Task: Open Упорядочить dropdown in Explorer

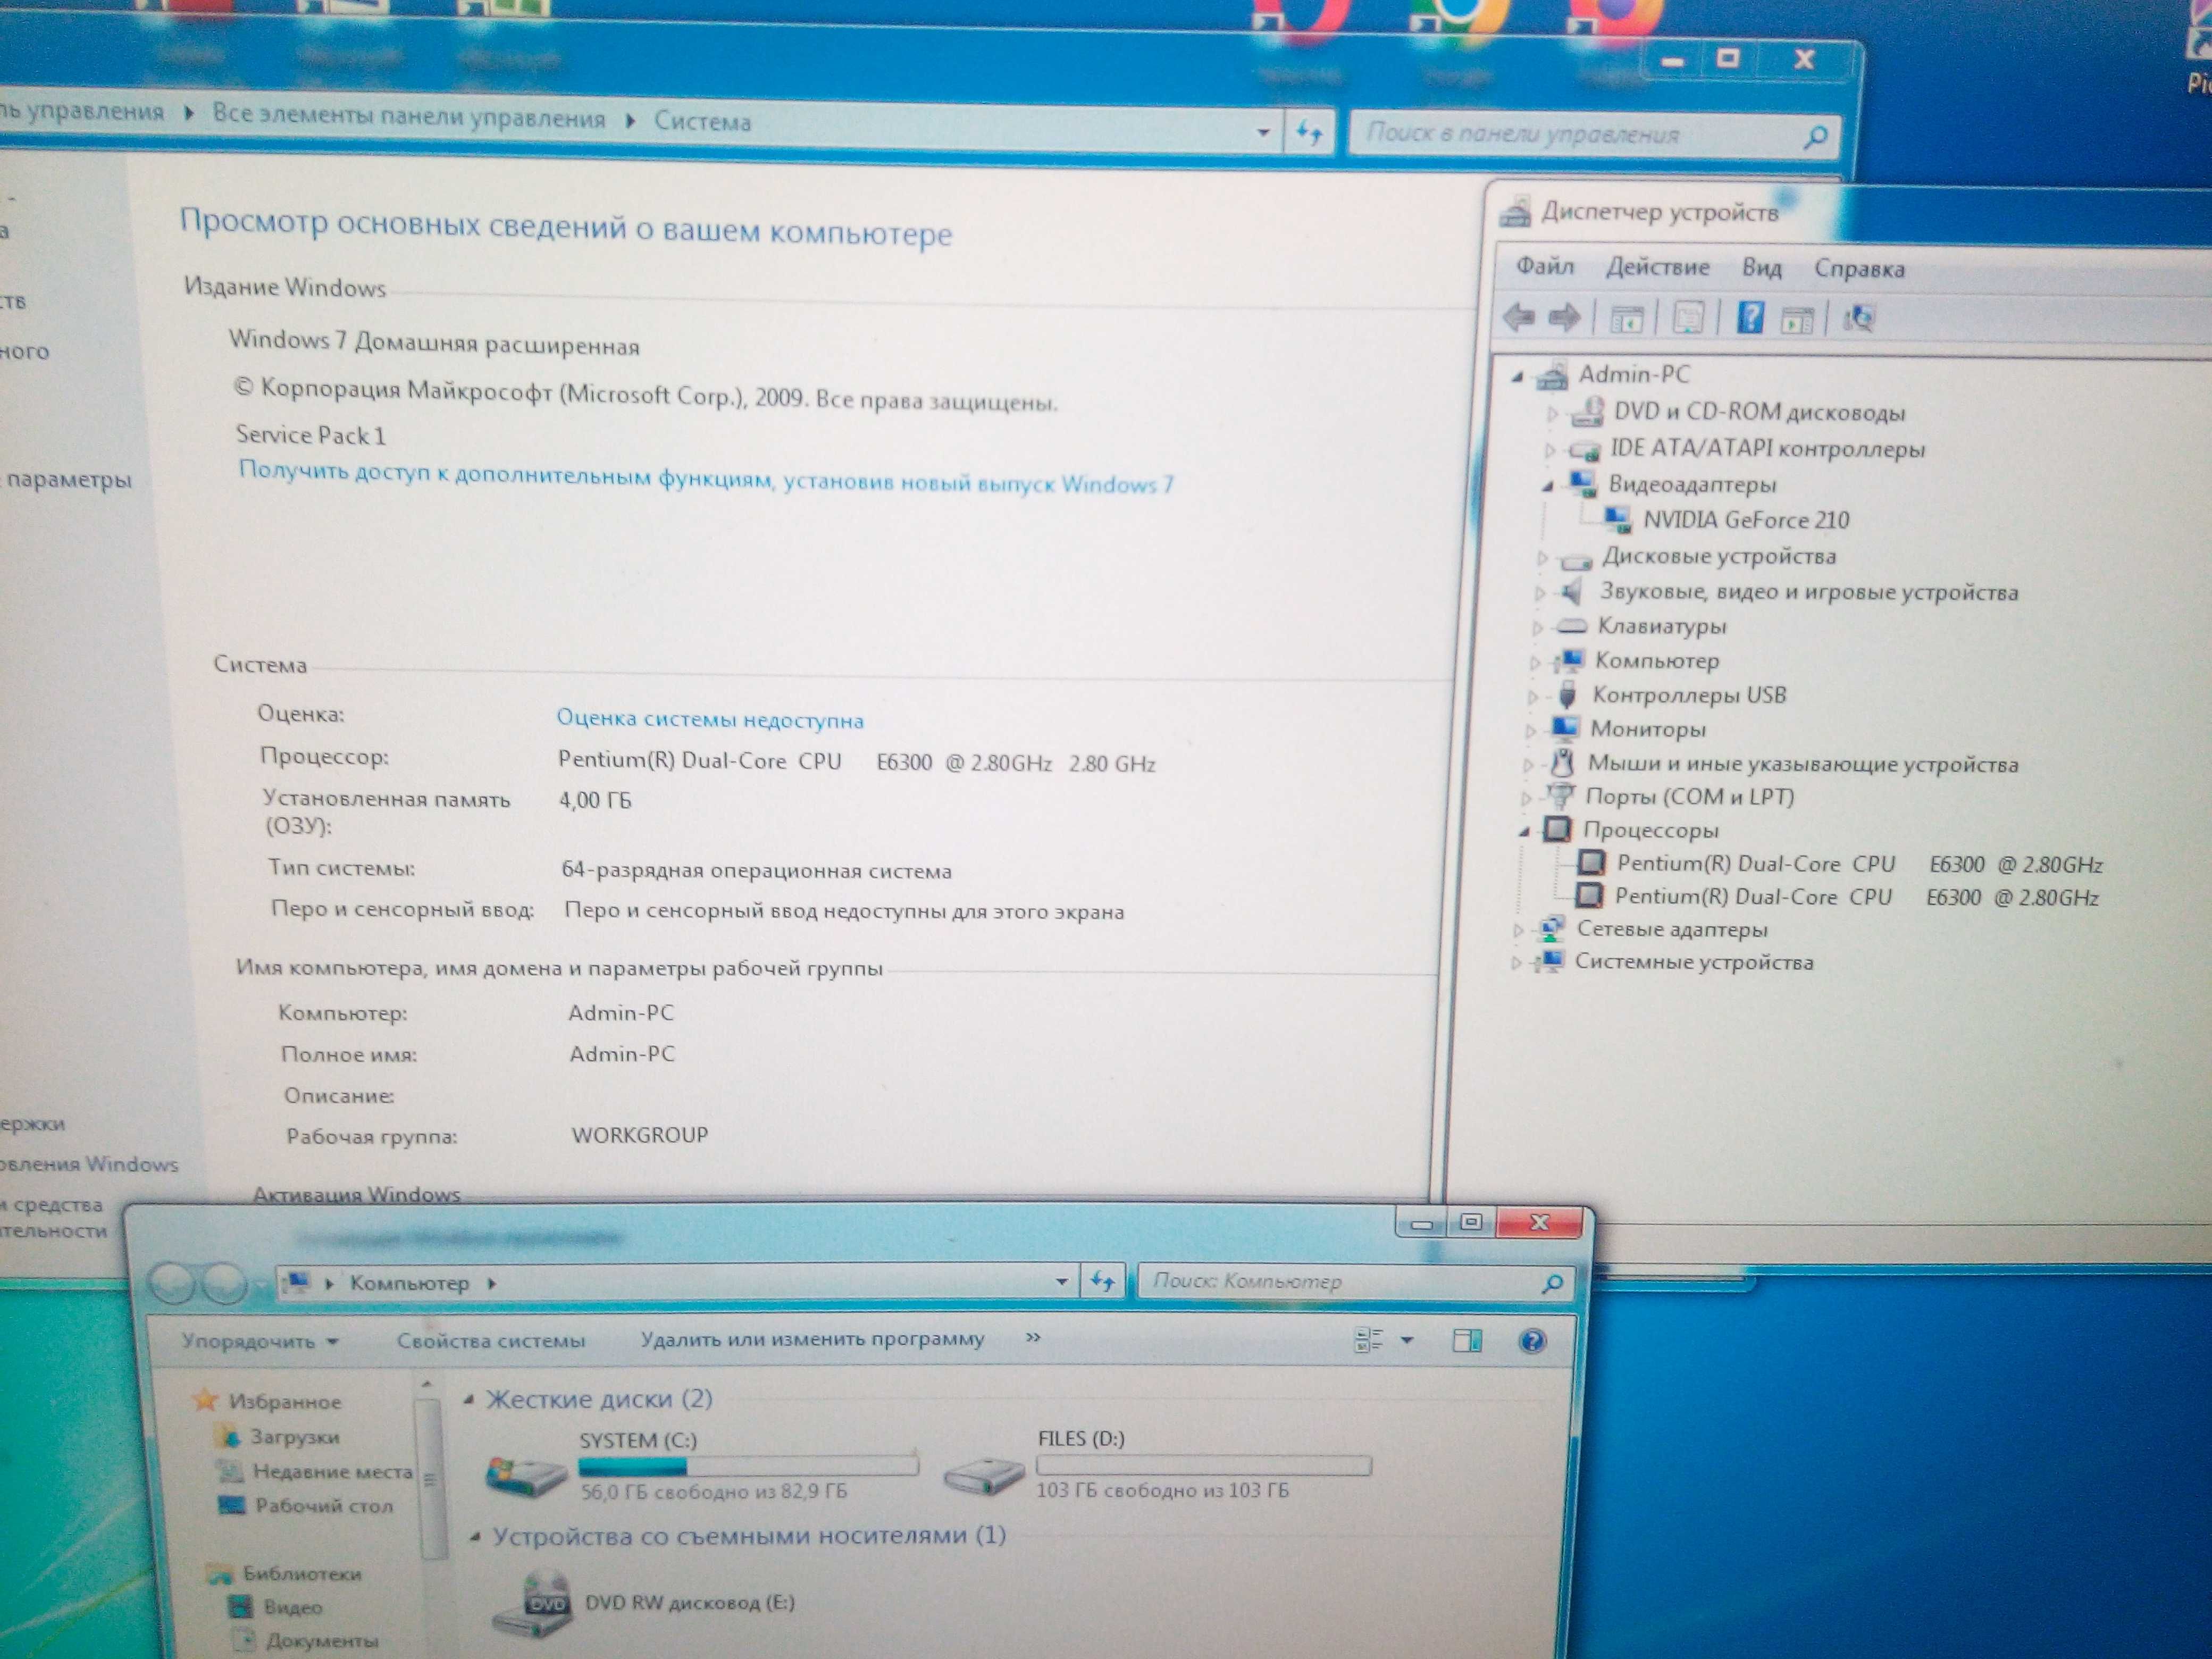Action: coord(259,1341)
